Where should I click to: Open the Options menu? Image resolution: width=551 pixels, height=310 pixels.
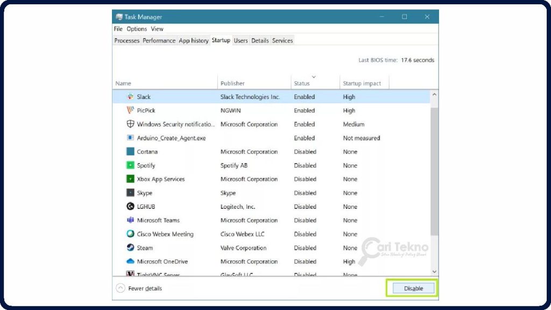[136, 29]
